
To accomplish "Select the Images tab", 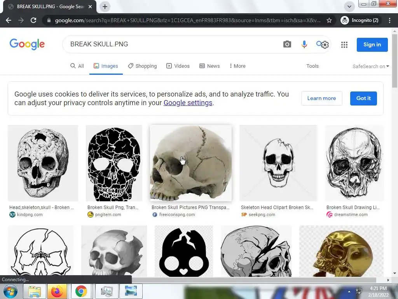I will point(106,66).
